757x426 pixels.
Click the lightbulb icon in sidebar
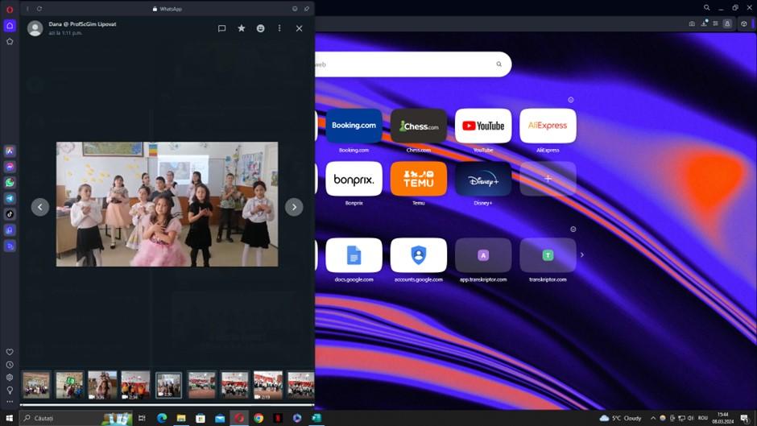pos(10,391)
